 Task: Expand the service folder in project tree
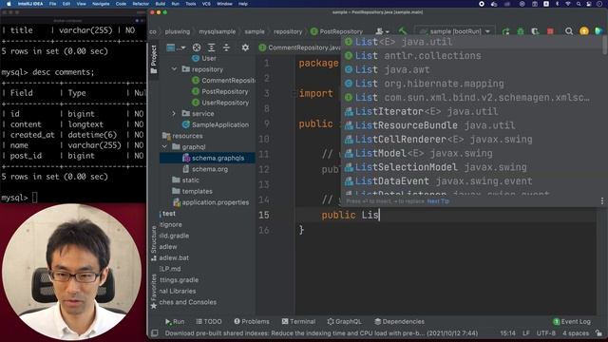pos(174,113)
